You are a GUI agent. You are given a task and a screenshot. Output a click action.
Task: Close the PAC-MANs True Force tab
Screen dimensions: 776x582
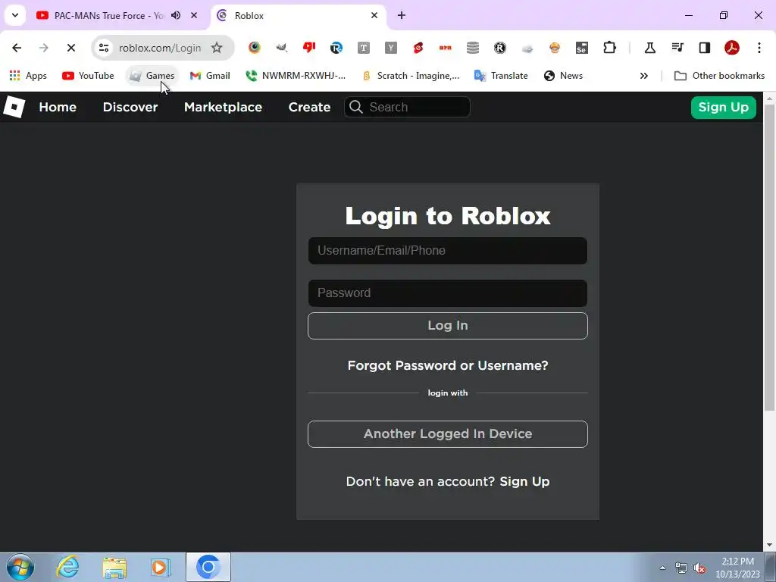click(x=194, y=15)
